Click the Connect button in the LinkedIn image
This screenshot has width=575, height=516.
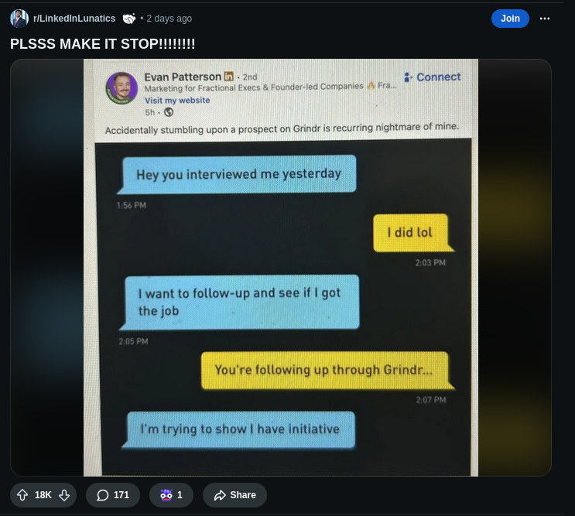pyautogui.click(x=433, y=77)
